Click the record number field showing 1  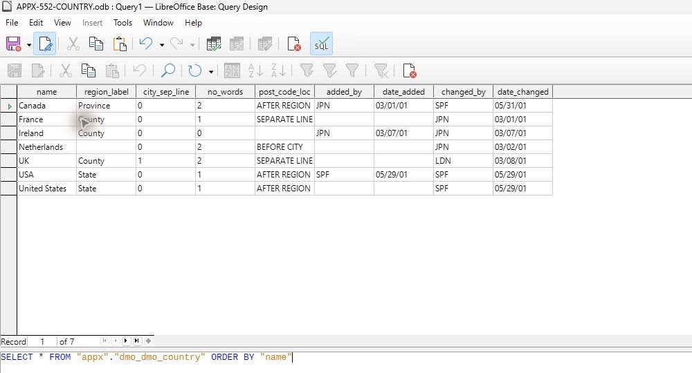[x=42, y=342]
